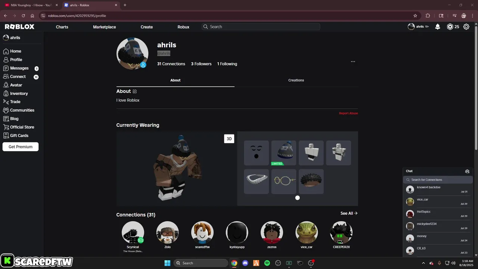Switch to the Creations tab

[296, 80]
